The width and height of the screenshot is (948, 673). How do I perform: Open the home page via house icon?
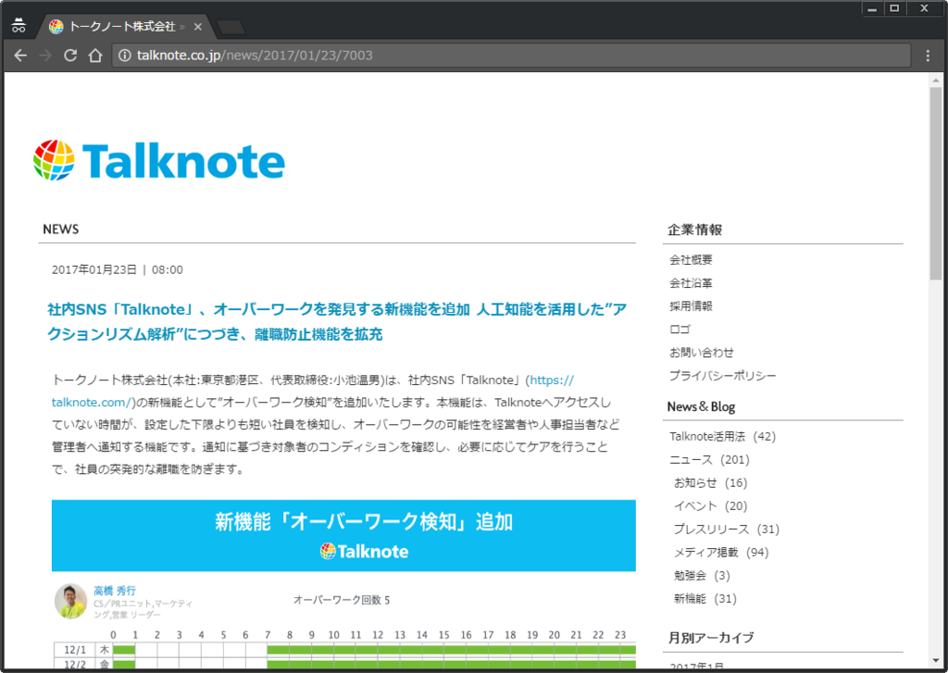(x=95, y=56)
